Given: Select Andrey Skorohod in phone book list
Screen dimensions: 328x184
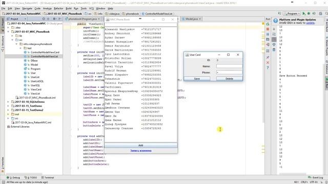Looking at the screenshot, I should pyautogui.click(x=141, y=33).
